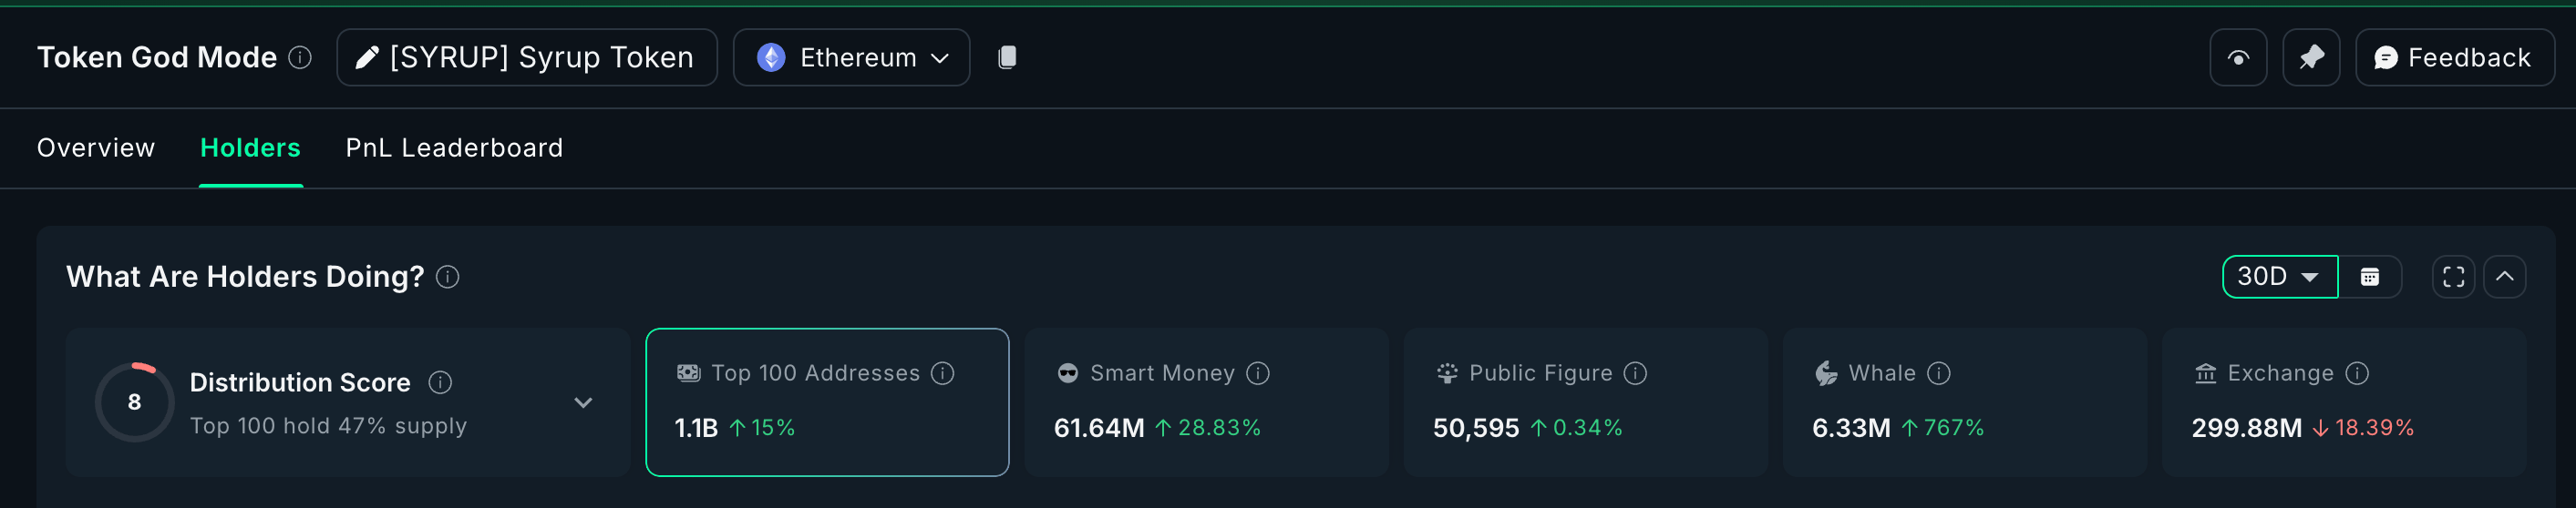The height and width of the screenshot is (508, 2576).
Task: Click the Distribution Score circular gauge
Action: (134, 402)
